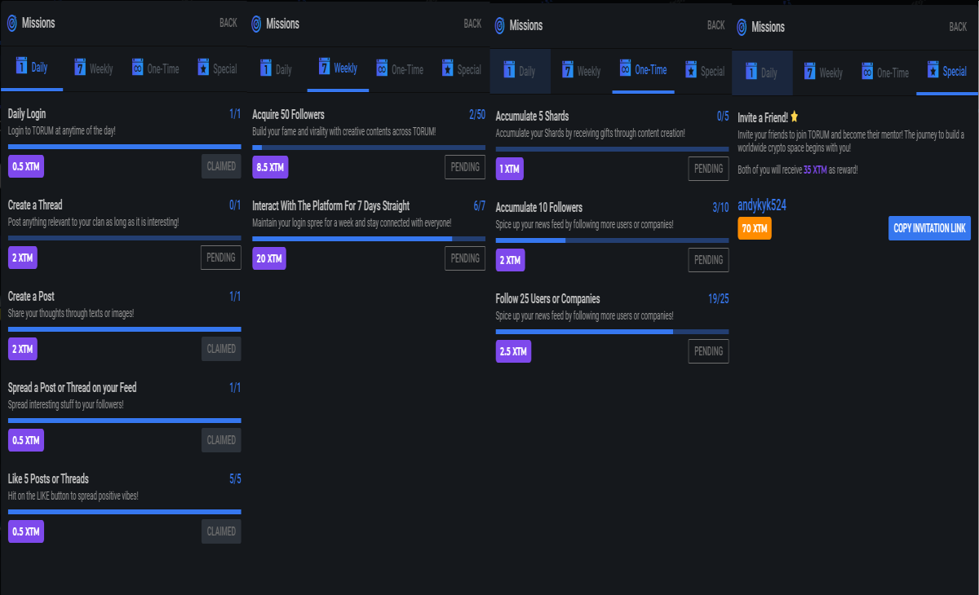Select the active Weekly tab in the Weekly panel
979x595 pixels.
338,69
